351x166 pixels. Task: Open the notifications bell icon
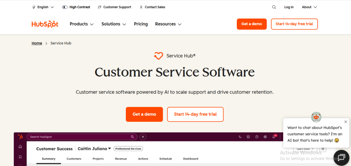tap(274, 137)
